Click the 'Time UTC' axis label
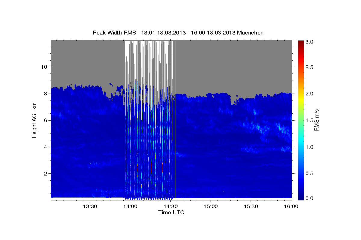The width and height of the screenshot is (361, 240). point(171,212)
